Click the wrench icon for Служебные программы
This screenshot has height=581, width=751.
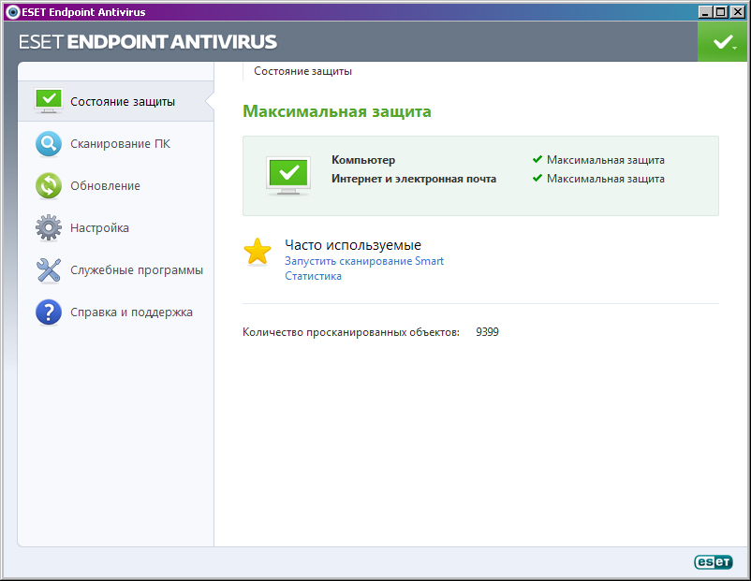[49, 270]
